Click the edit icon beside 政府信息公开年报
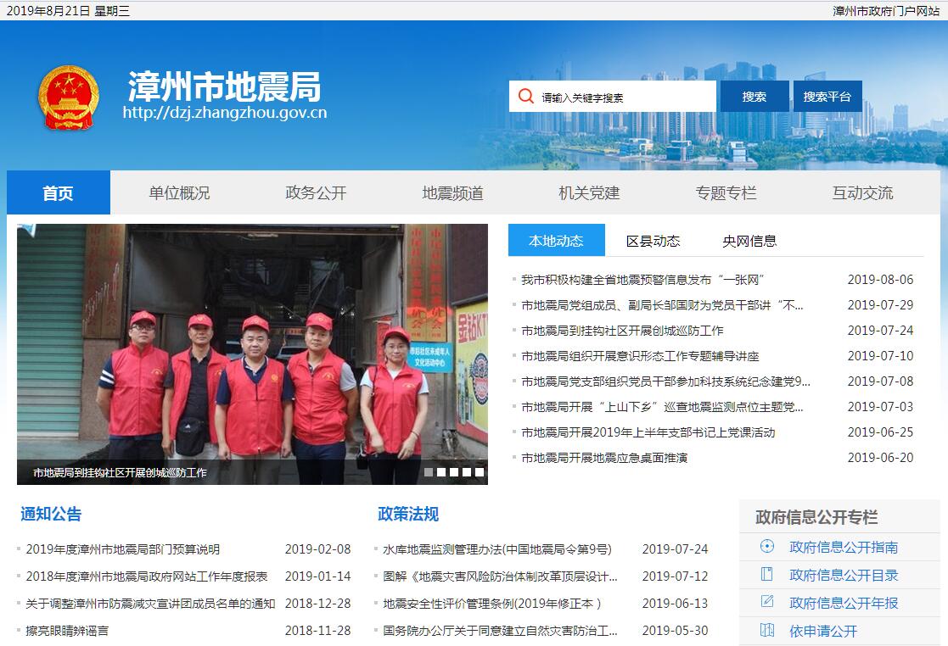The width and height of the screenshot is (948, 646). tap(767, 602)
